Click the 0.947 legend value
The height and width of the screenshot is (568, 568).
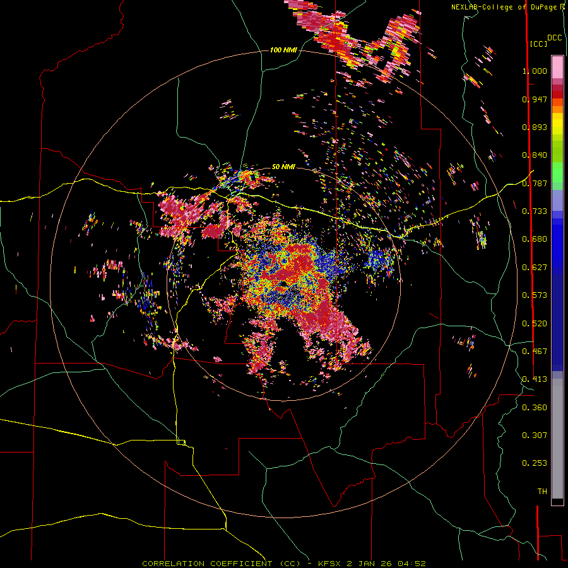coord(535,99)
